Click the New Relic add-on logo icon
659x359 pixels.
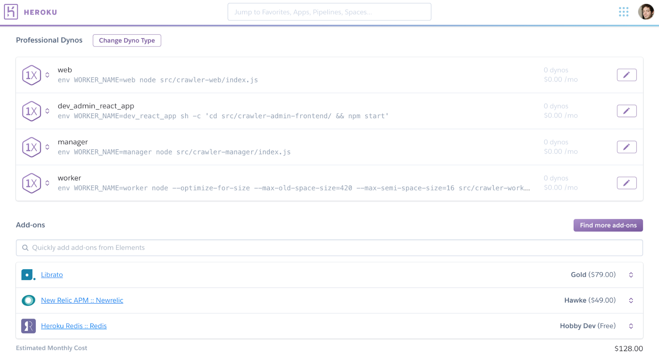28,300
